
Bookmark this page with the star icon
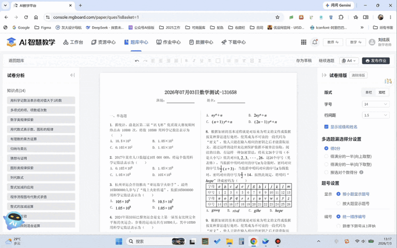(278, 17)
